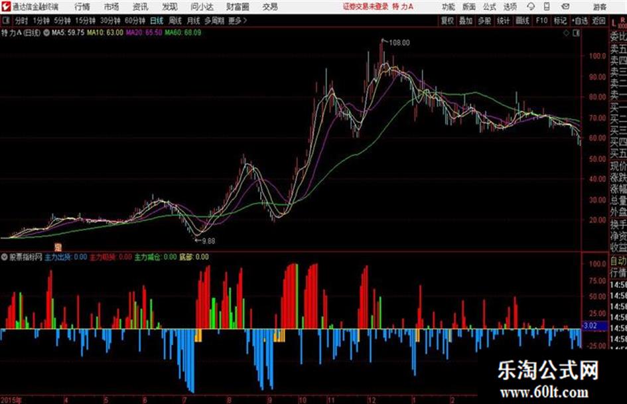627x404 pixels.
Task: Add to watchlist with the 自选 button
Action: click(579, 21)
